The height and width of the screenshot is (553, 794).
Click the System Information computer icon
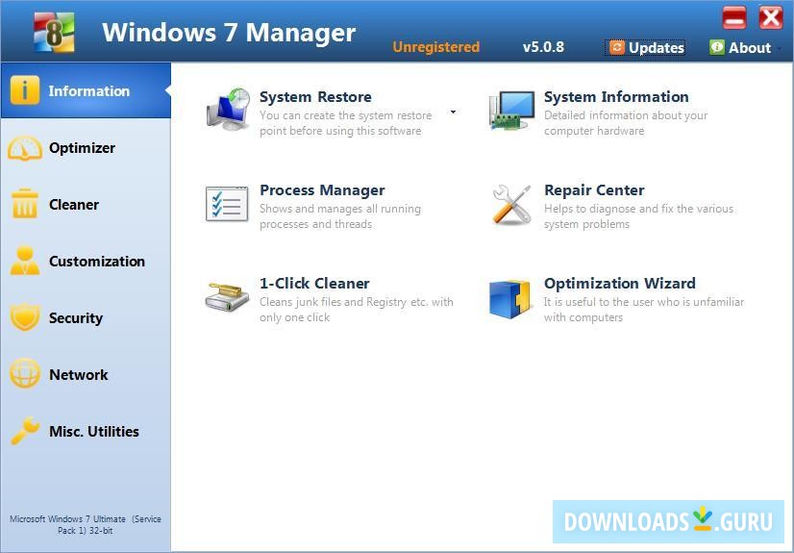coord(512,110)
